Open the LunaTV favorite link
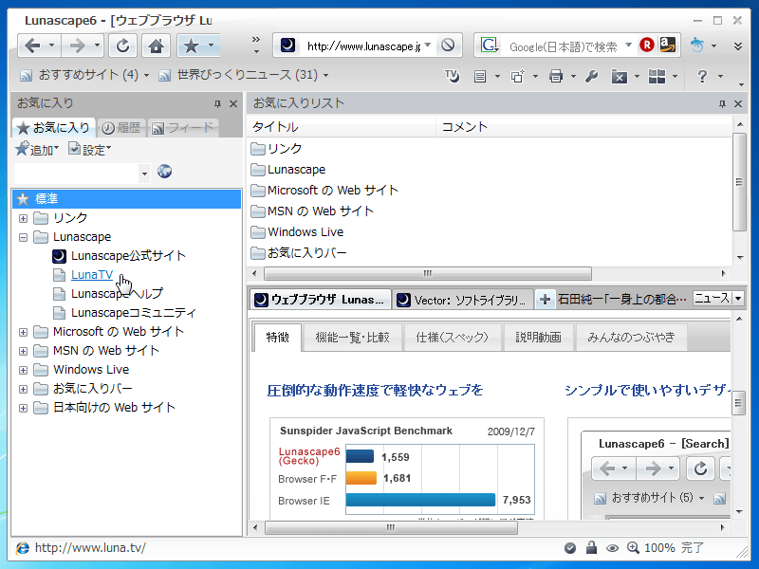 click(x=92, y=275)
